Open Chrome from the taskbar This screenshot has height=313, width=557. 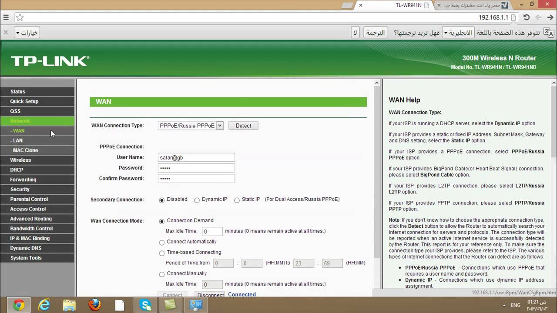tap(19, 305)
